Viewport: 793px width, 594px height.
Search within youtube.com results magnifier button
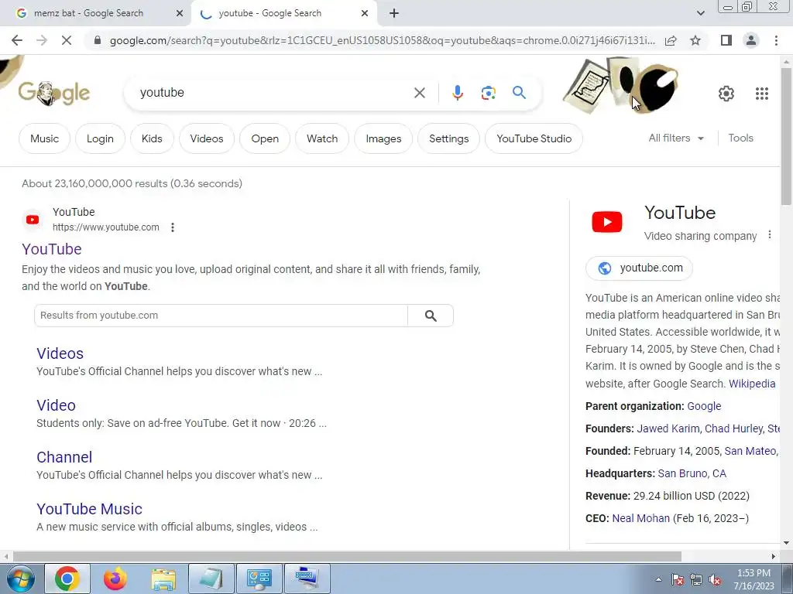pyautogui.click(x=431, y=316)
